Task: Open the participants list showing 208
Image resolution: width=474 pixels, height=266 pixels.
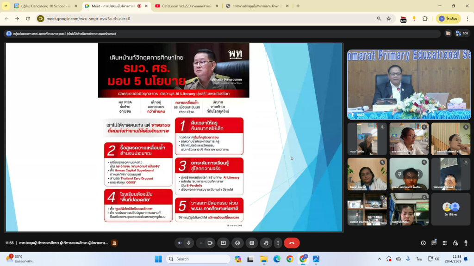Action: point(462,33)
